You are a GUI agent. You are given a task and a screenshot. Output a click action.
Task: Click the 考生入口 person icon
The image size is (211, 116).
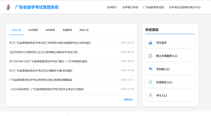[150, 95]
